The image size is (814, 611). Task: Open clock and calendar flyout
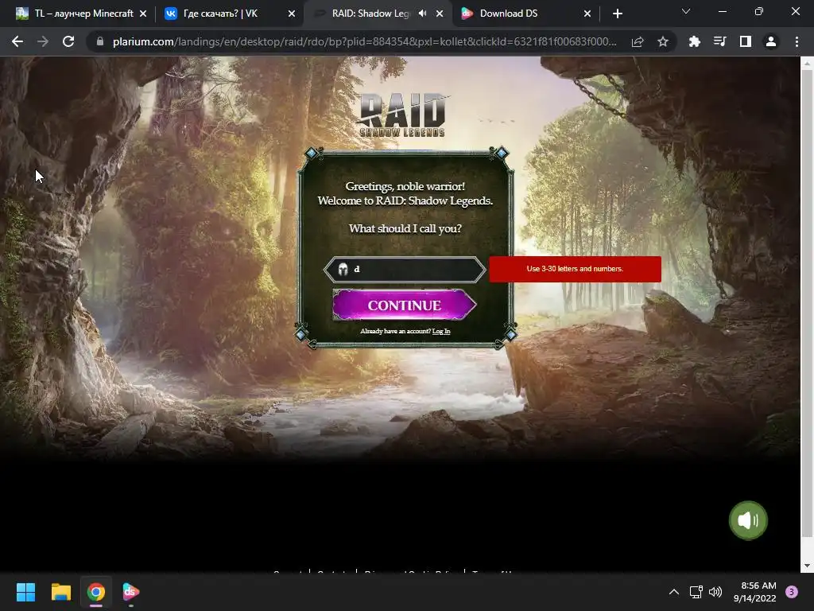coord(755,592)
